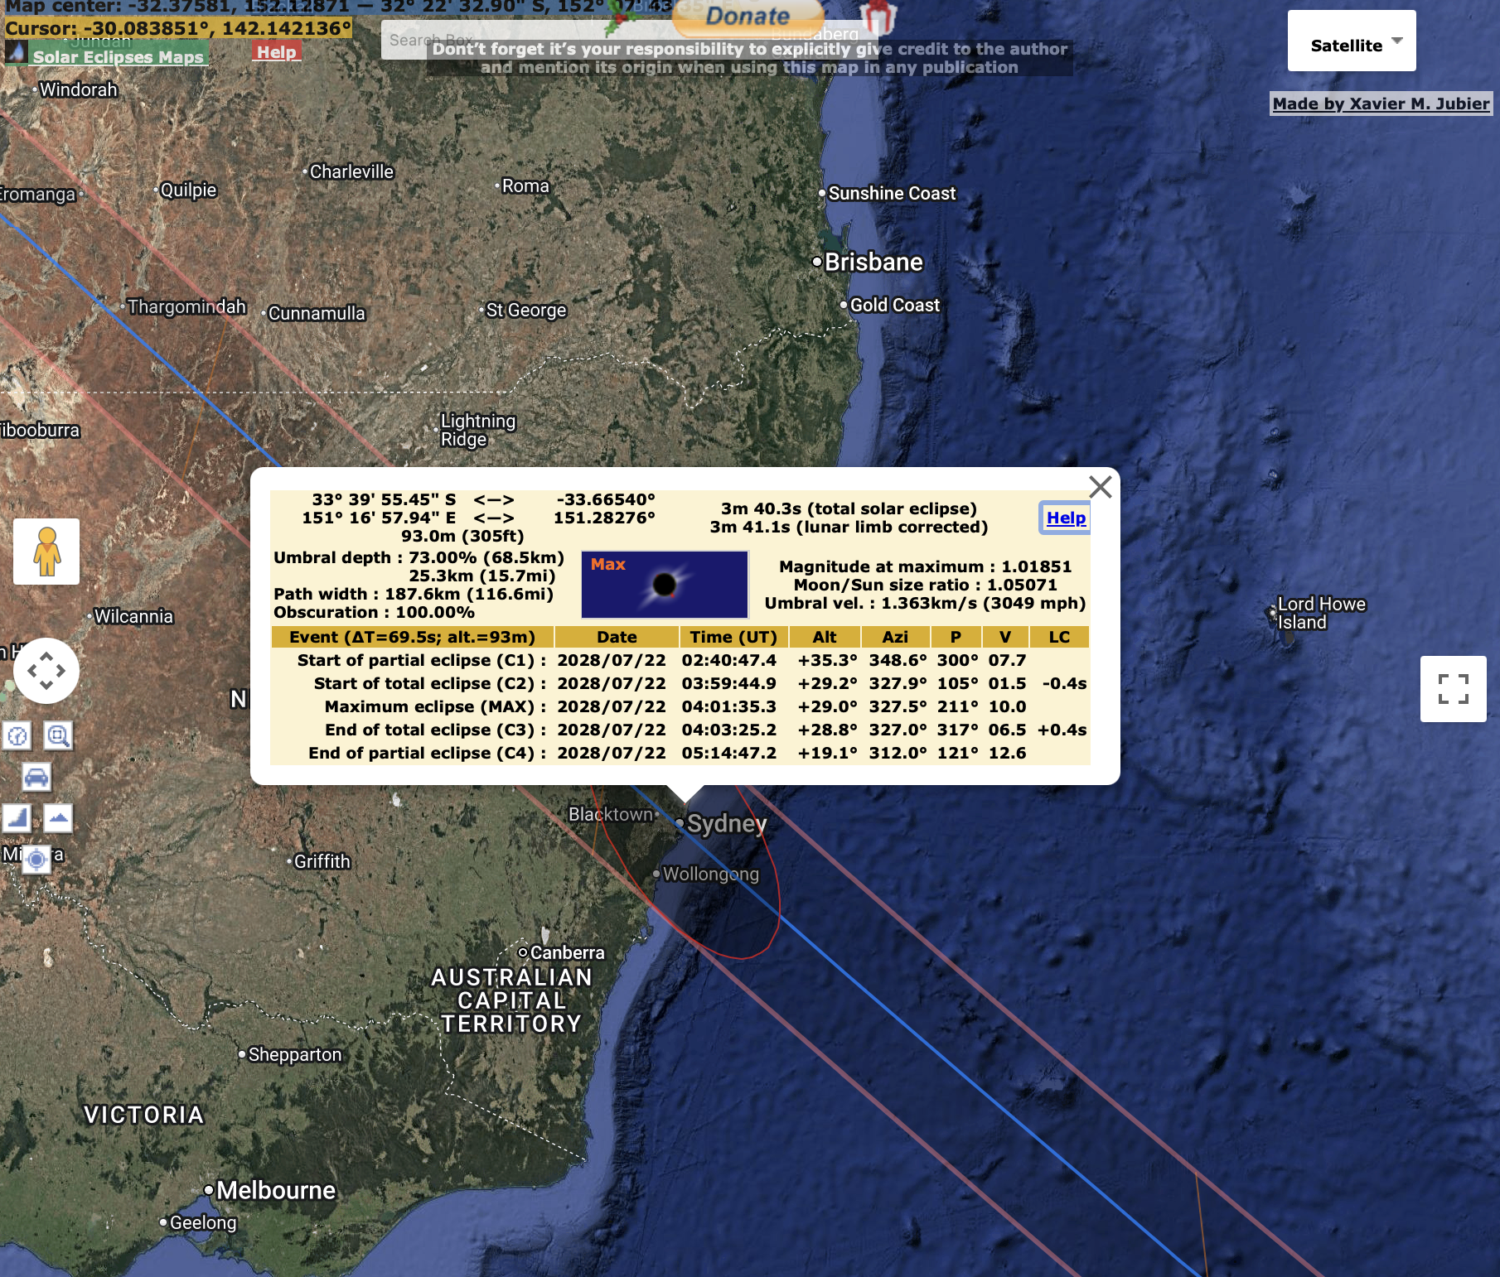Viewport: 1500px width, 1277px height.
Task: Open the Satellite map type dropdown
Action: point(1352,41)
